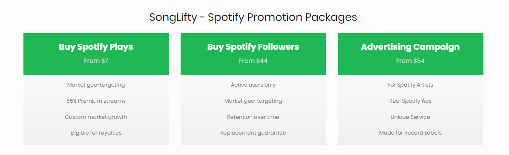
Task: Click the 'From $54' price text
Action: [x=410, y=61]
